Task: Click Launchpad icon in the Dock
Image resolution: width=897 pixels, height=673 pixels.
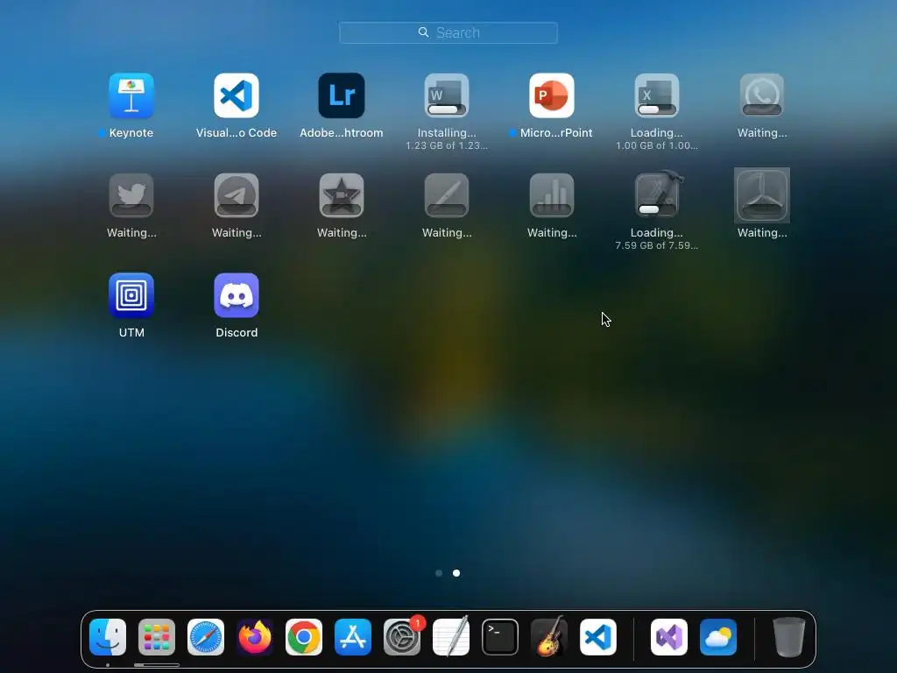Action: 157,637
